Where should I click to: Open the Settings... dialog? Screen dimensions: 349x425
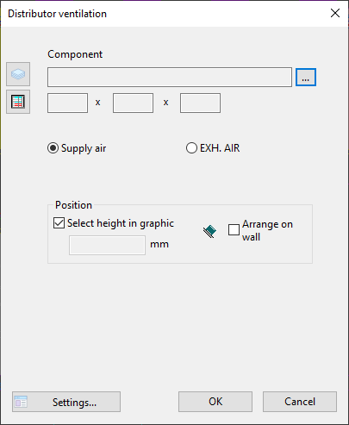tap(66, 402)
